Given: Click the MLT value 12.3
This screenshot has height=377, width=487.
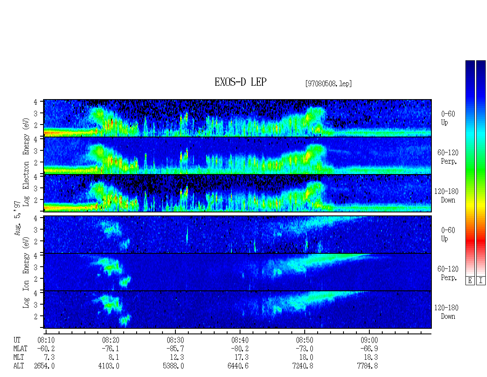Looking at the screenshot, I should [x=177, y=358].
